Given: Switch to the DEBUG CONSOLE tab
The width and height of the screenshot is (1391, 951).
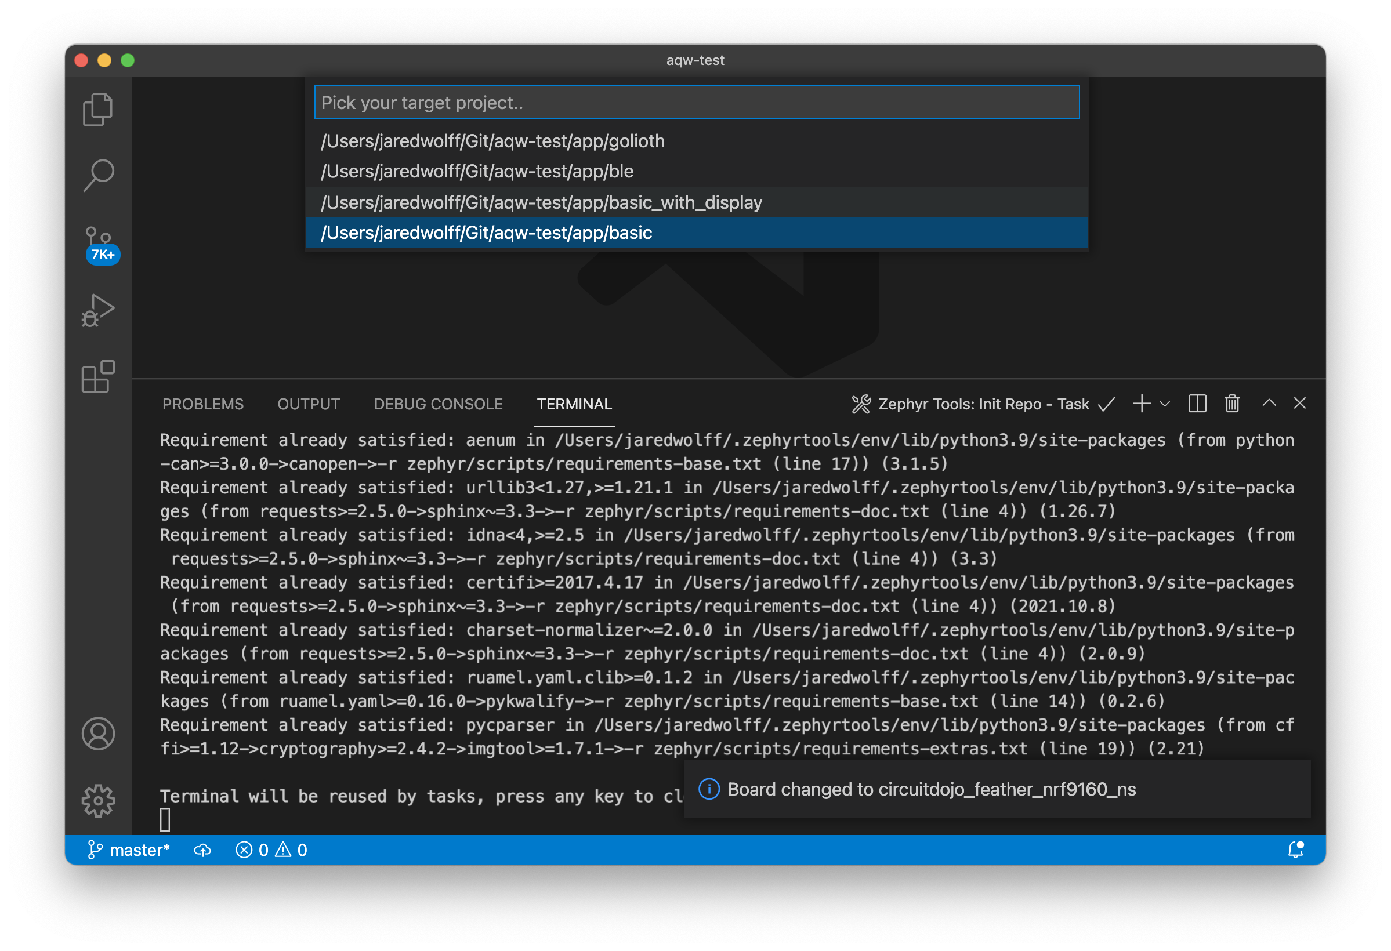Looking at the screenshot, I should (438, 404).
